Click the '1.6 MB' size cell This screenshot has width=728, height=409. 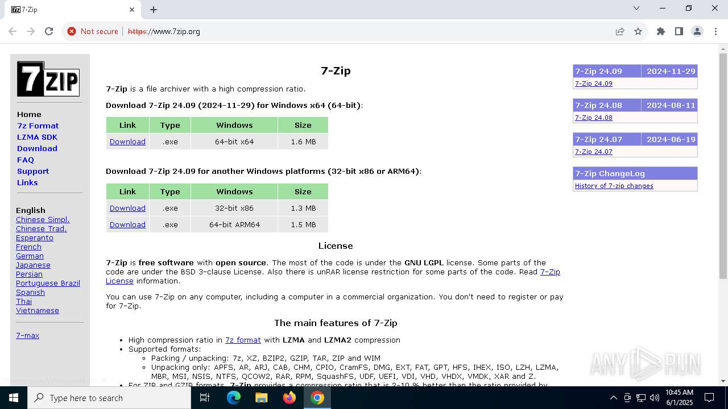pyautogui.click(x=303, y=141)
